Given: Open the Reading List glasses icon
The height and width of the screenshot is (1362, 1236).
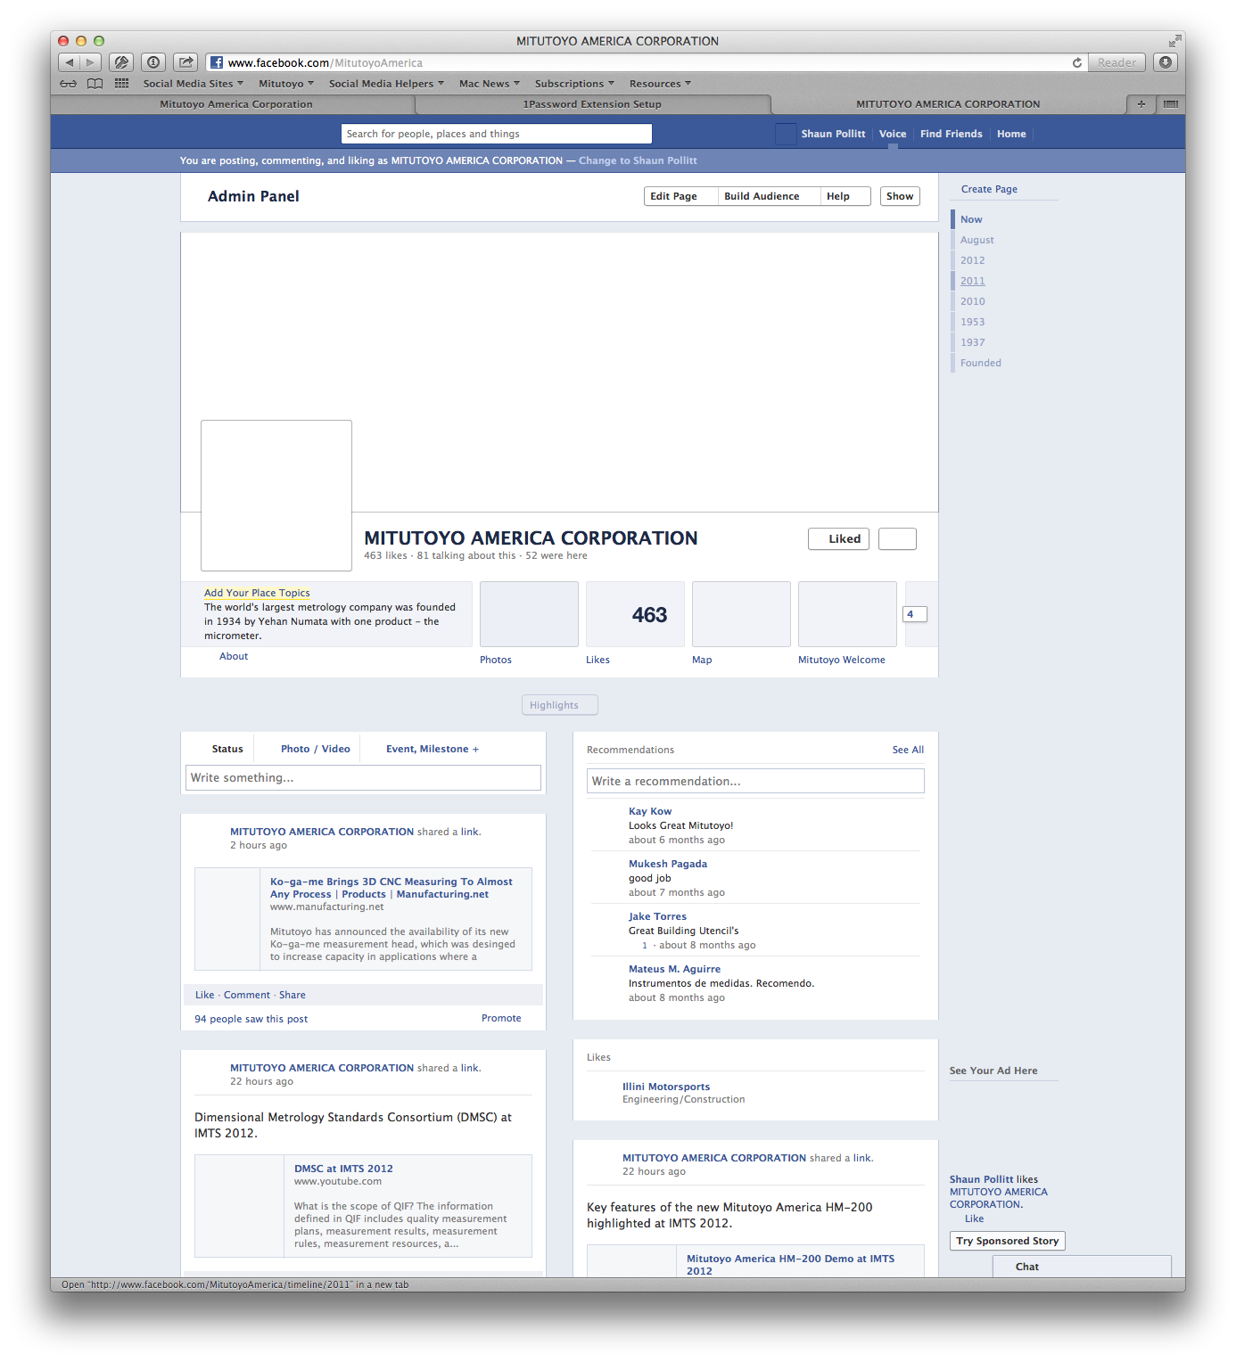Looking at the screenshot, I should [x=69, y=84].
